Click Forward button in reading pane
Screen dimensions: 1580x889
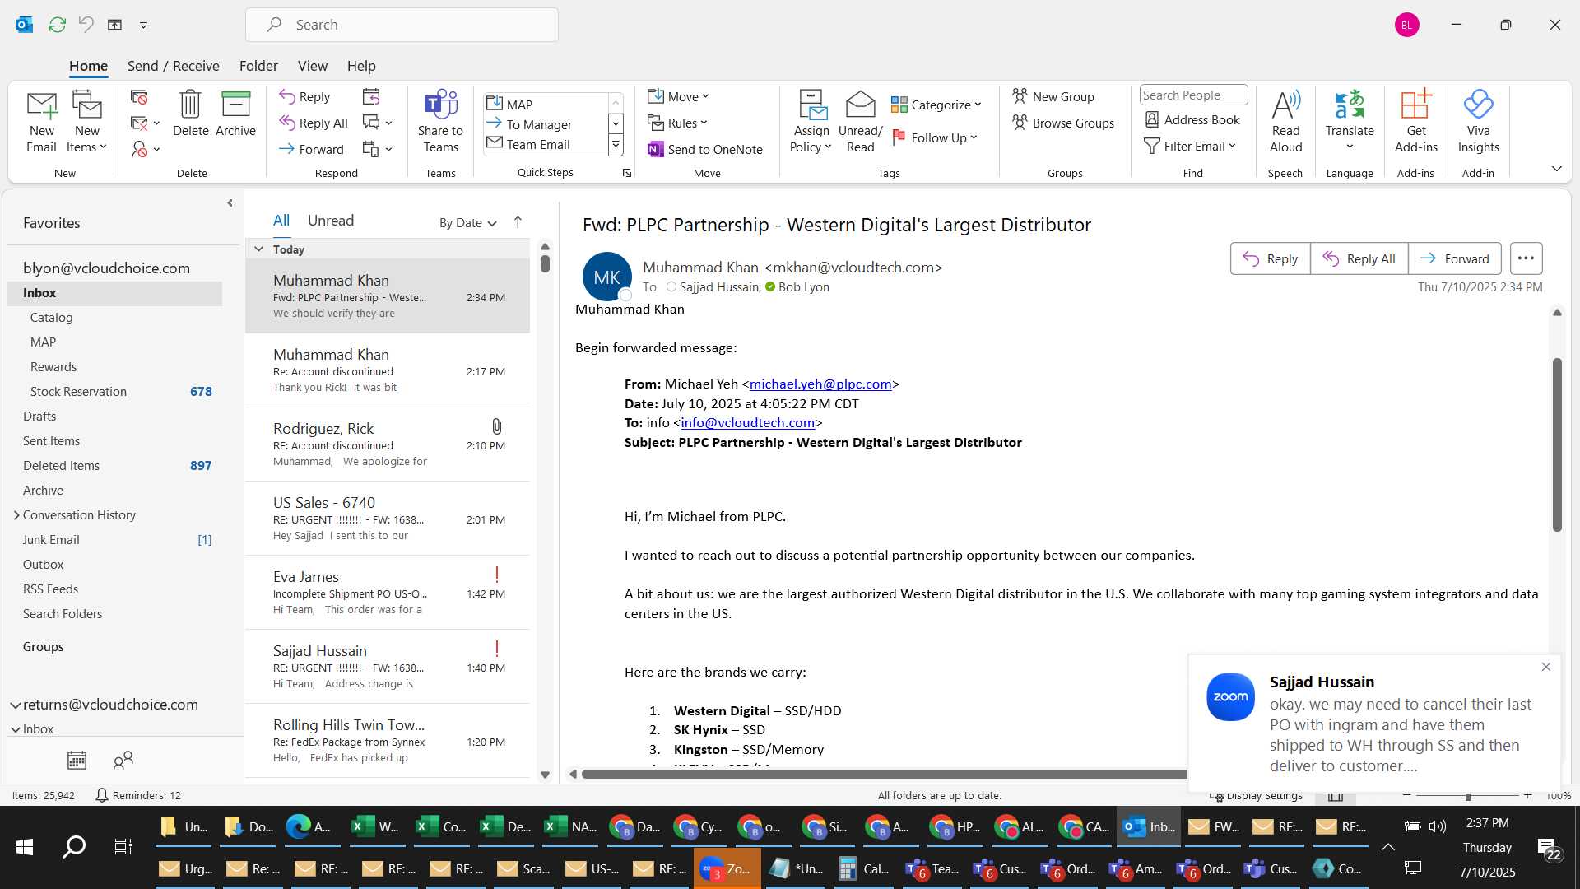pos(1454,258)
